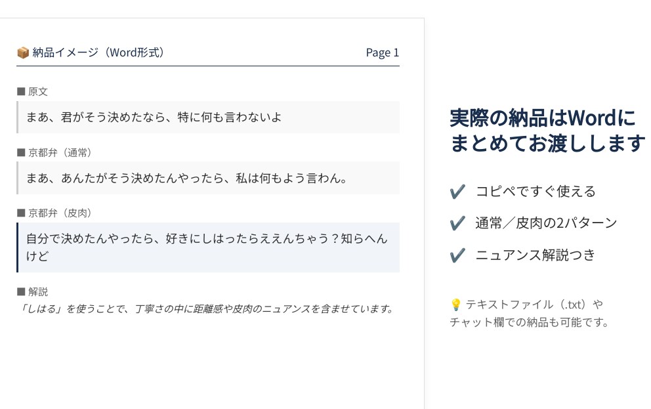Screen dimensions: 651x409
Task: Select the sentence まあ、あんたがそう決めたんやったら
Action: (x=187, y=178)
